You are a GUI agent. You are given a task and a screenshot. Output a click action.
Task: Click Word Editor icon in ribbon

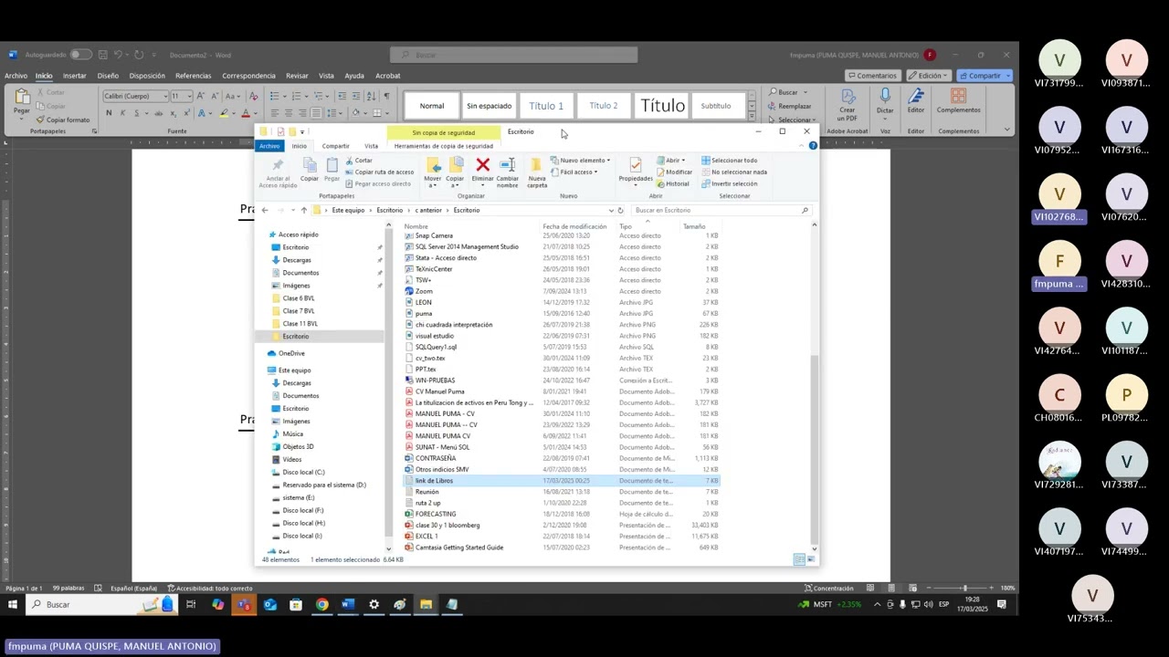tap(916, 96)
